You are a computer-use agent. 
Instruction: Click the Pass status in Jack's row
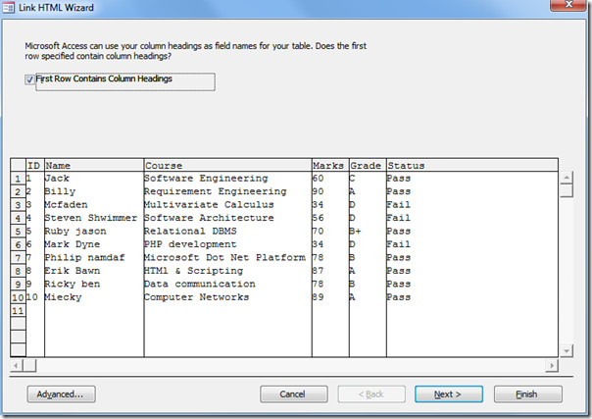472,179
